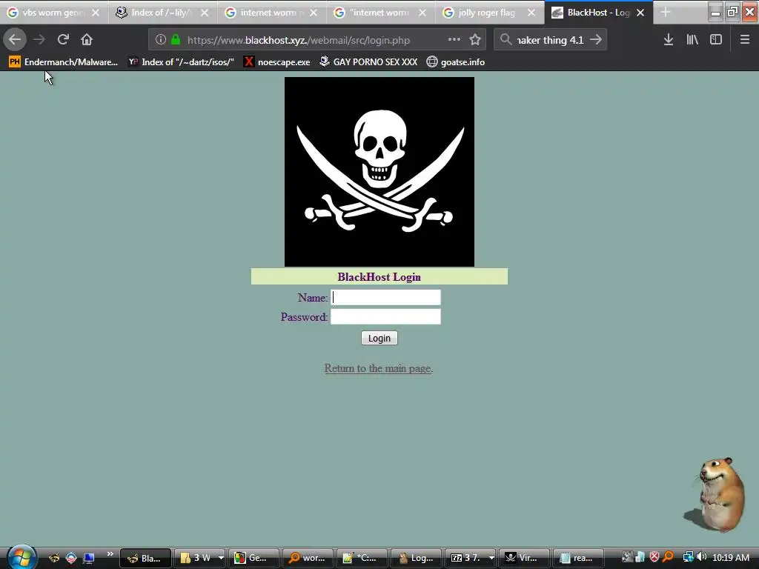This screenshot has height=569, width=759.
Task: Click the search magnifier icon
Action: click(x=506, y=40)
